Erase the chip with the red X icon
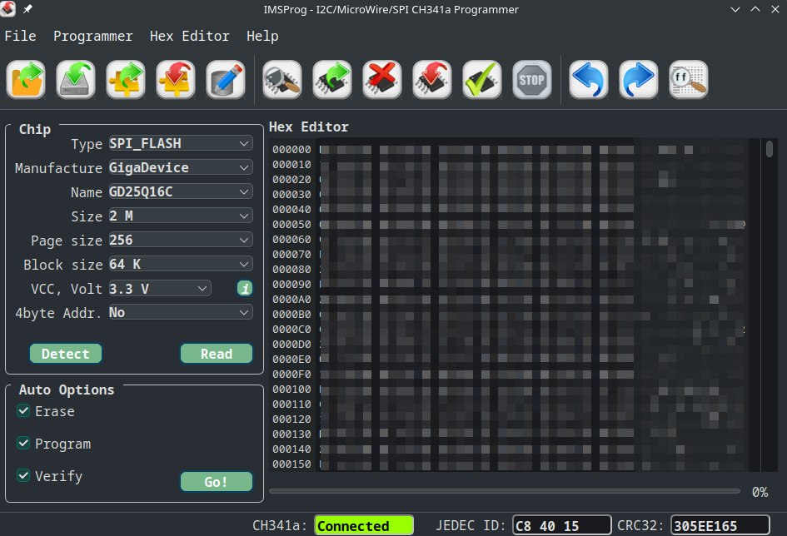Screen dimensions: 787x536 coord(382,79)
